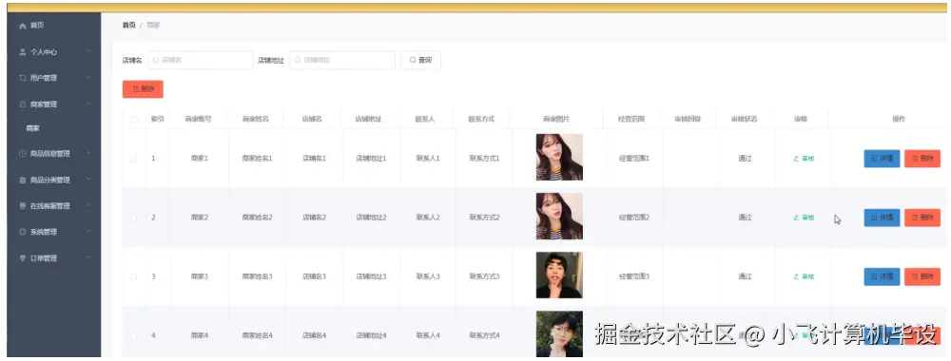Click the cell 联系方式1
Screen dimensions: 951x361
coord(485,159)
